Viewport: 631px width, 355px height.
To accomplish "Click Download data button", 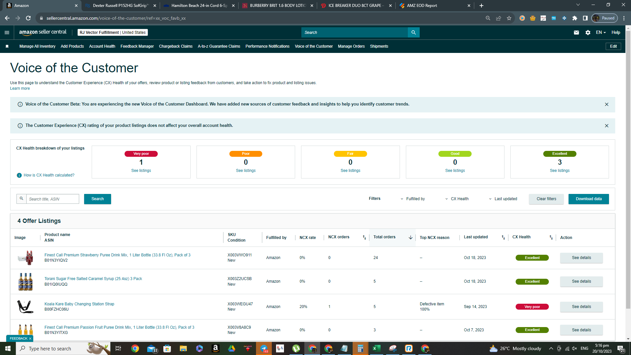I will 589,199.
